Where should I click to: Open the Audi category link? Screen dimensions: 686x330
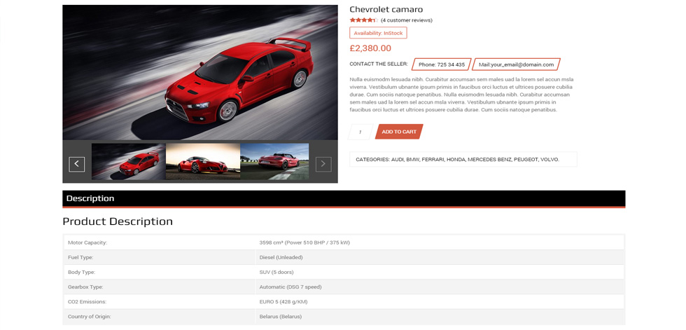[398, 160]
